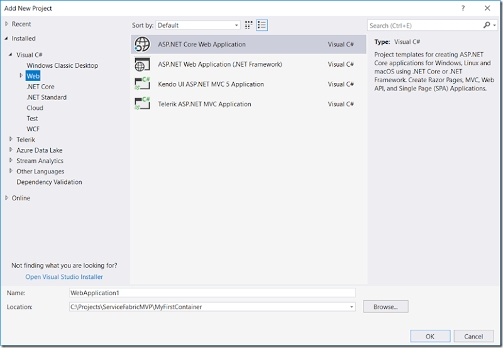The image size is (503, 348).
Task: Click the Other Languages label
Action: pyautogui.click(x=40, y=171)
